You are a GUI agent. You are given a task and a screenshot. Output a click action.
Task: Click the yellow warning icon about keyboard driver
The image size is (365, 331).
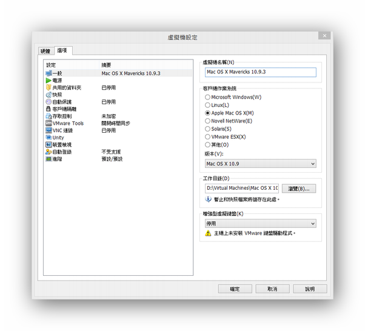pos(208,233)
